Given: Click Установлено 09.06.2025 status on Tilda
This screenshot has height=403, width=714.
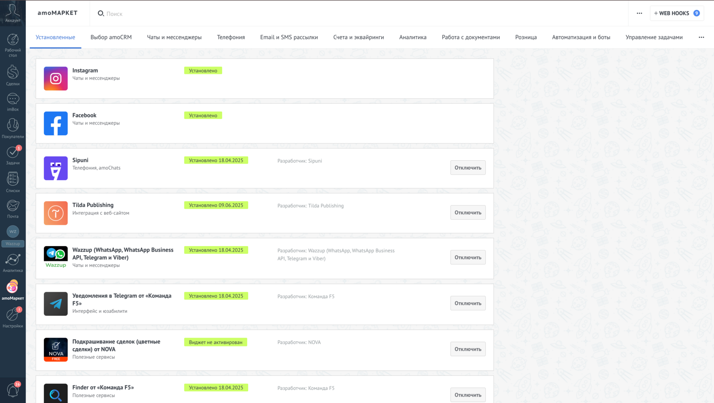Looking at the screenshot, I should (216, 205).
